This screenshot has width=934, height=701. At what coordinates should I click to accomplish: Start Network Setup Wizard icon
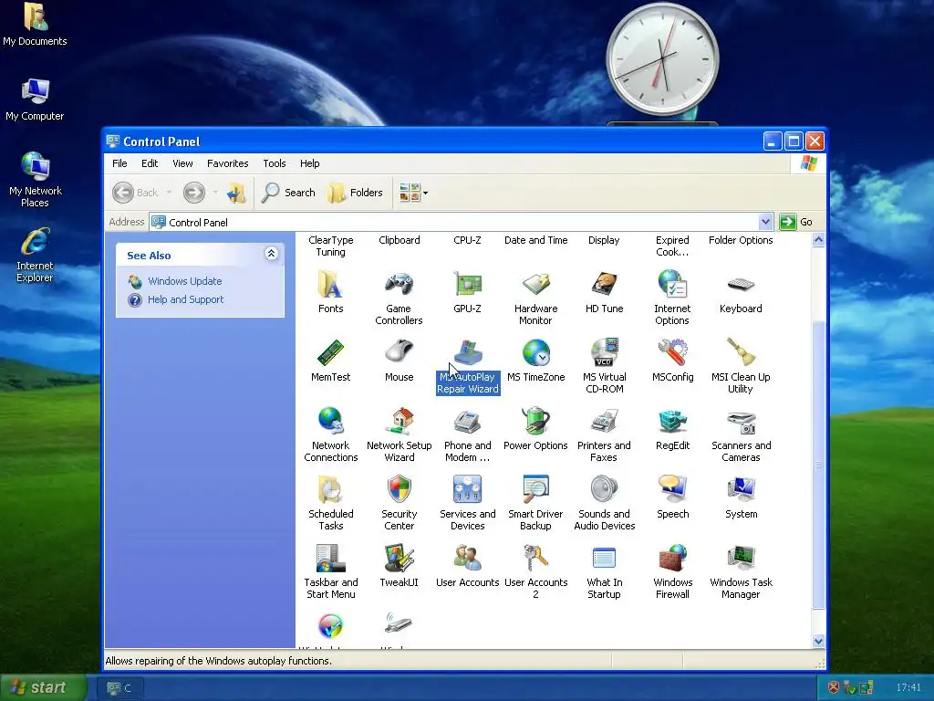pyautogui.click(x=399, y=422)
